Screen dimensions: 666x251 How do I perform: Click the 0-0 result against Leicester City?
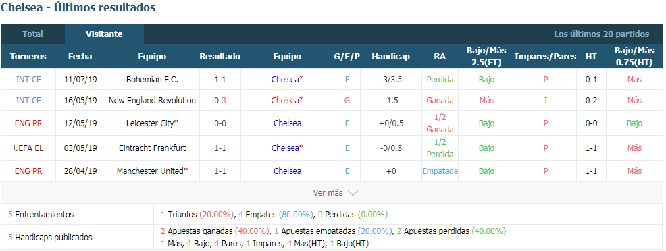[x=220, y=123]
